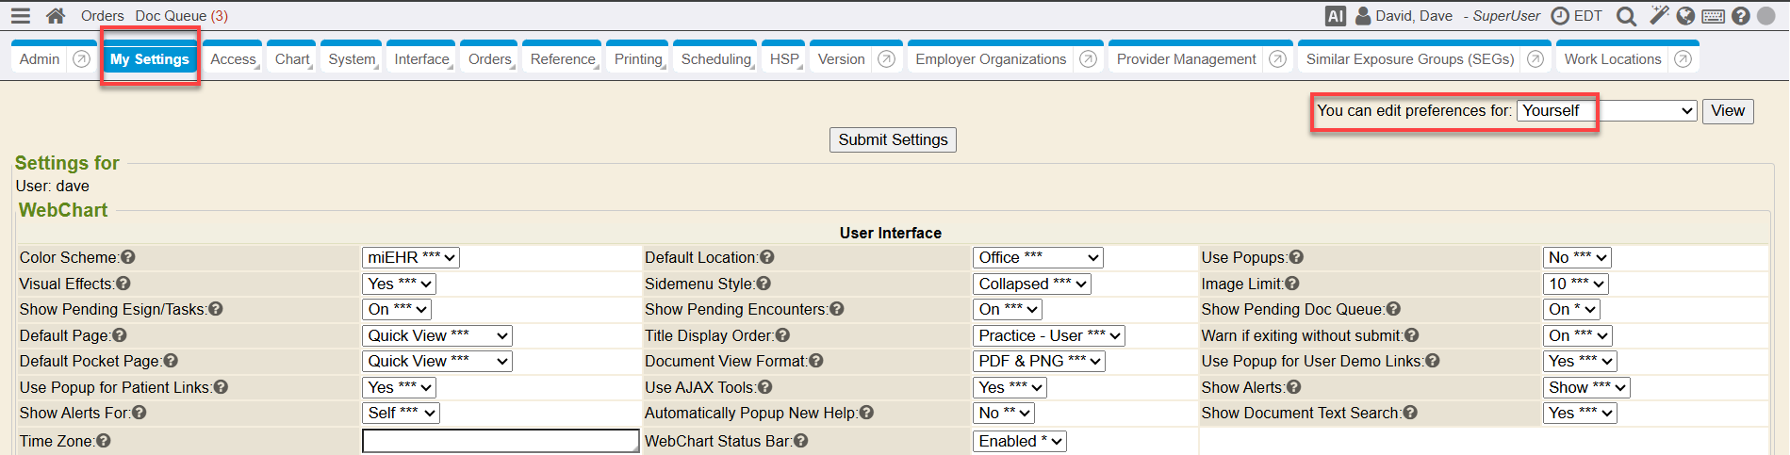Switch to the Scheduling tab
The height and width of the screenshot is (455, 1790).
click(716, 59)
